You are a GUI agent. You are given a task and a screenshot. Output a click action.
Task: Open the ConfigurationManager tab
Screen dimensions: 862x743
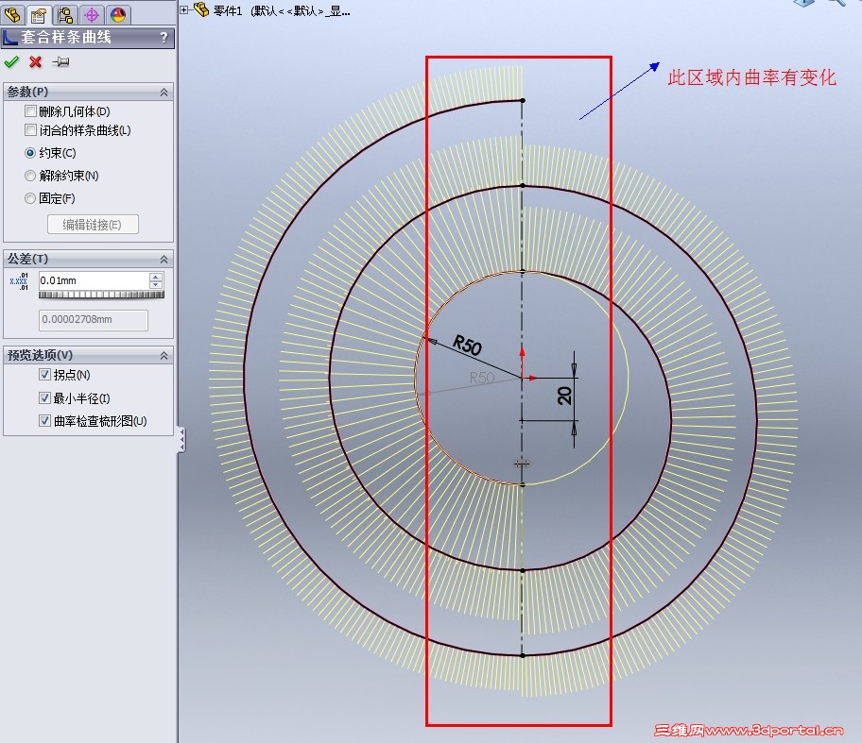click(x=65, y=14)
